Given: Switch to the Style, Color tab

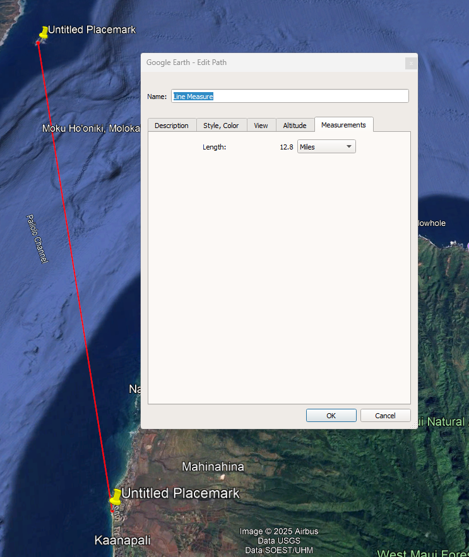Looking at the screenshot, I should point(221,126).
